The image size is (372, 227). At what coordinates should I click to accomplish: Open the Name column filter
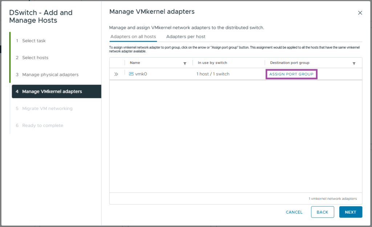(x=185, y=63)
